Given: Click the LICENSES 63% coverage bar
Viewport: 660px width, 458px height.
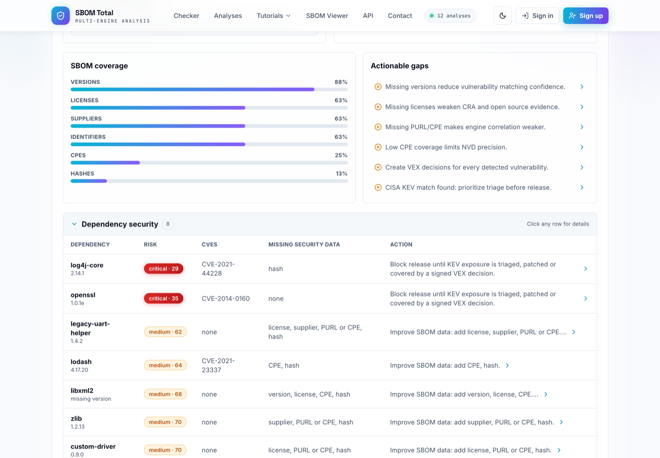Looking at the screenshot, I should click(209, 108).
